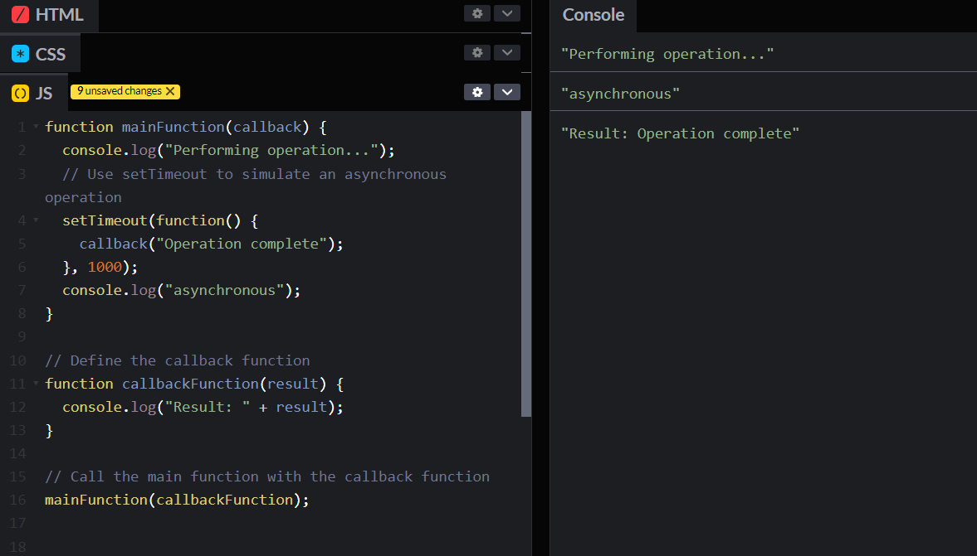Viewport: 977px width, 556px height.
Task: Collapse the setTimeout fold arrow on line 4
Action: tap(36, 220)
